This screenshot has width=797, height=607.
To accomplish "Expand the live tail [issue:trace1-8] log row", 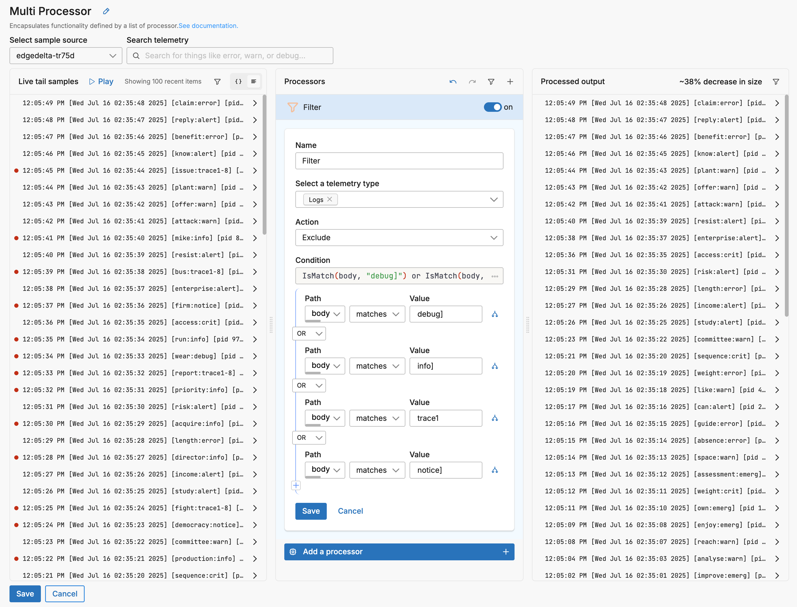I will 255,171.
